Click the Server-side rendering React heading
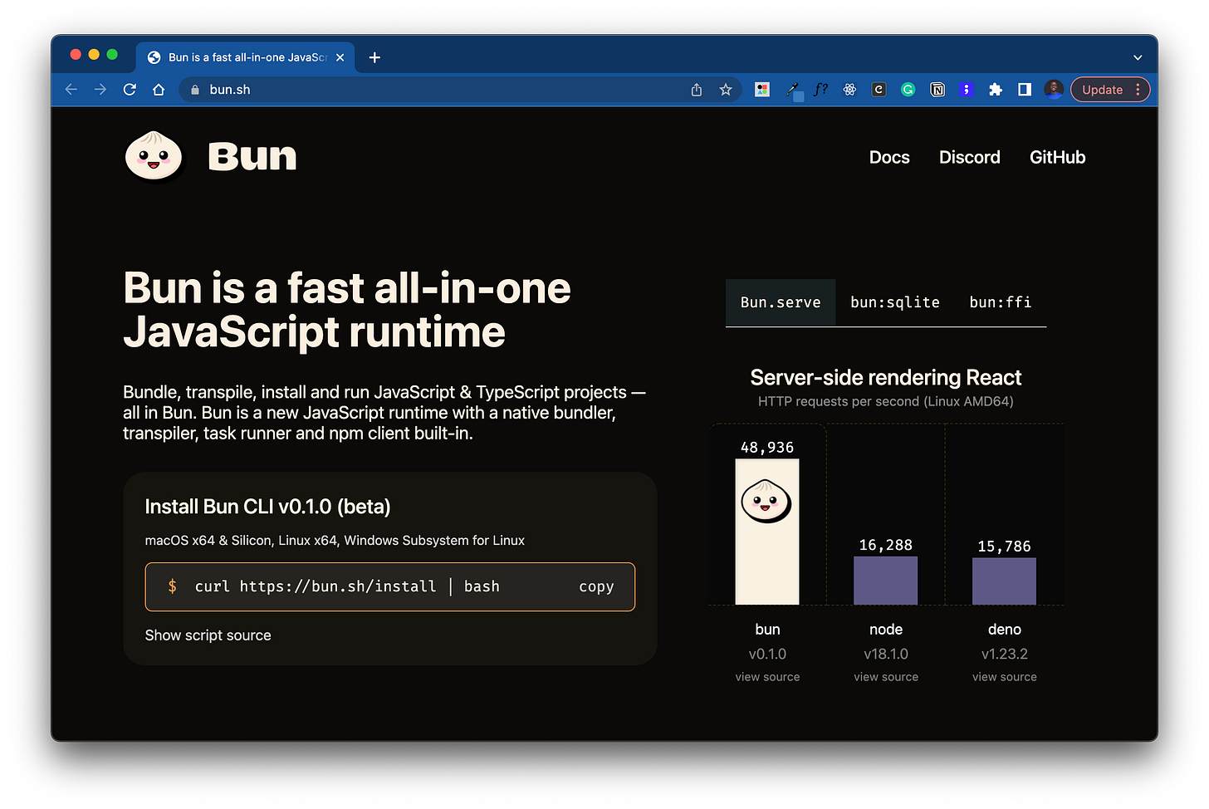Screen dimensions: 1209x809 click(886, 378)
